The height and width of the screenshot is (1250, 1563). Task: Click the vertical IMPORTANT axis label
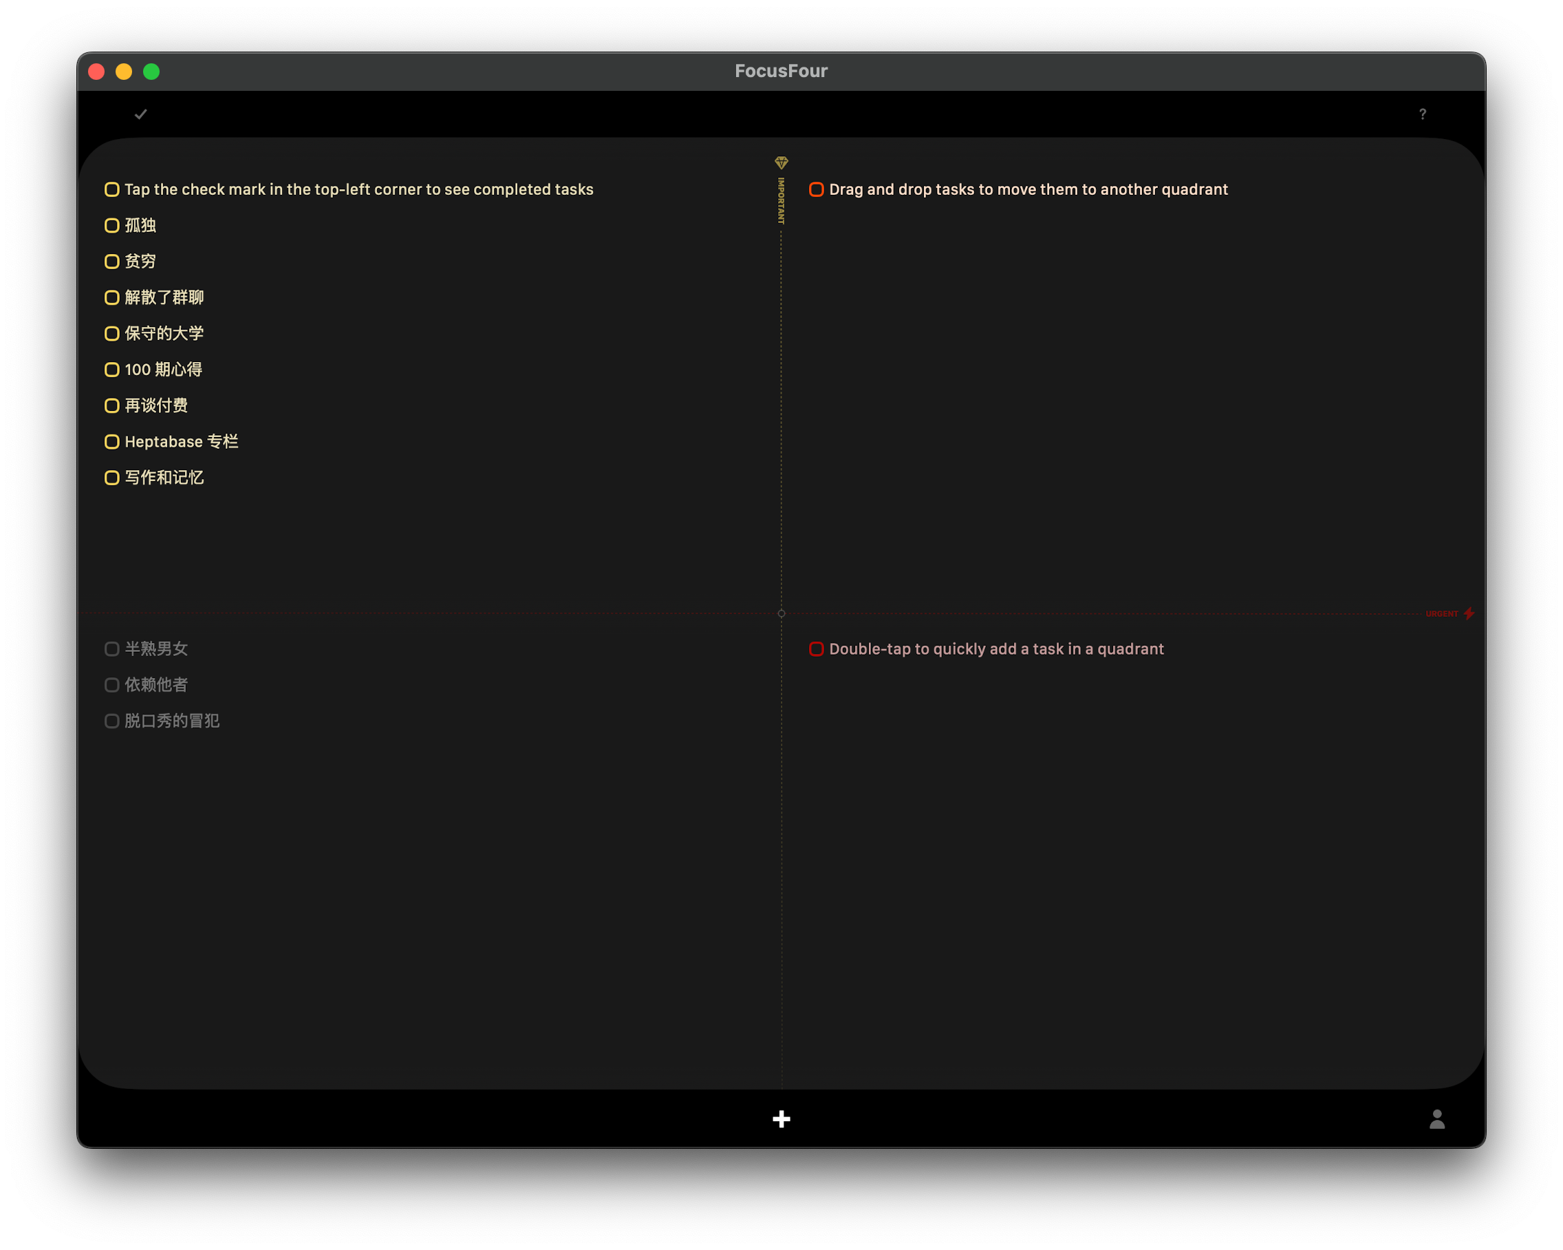tap(781, 201)
